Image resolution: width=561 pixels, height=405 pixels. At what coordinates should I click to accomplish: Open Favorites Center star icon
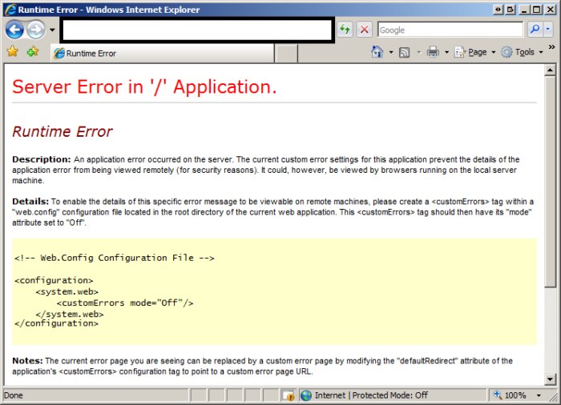pos(13,52)
